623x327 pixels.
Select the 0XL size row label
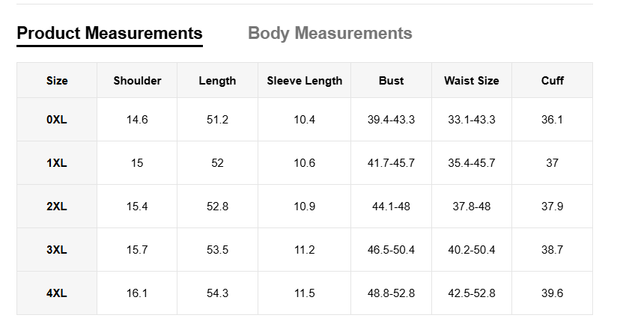[57, 120]
